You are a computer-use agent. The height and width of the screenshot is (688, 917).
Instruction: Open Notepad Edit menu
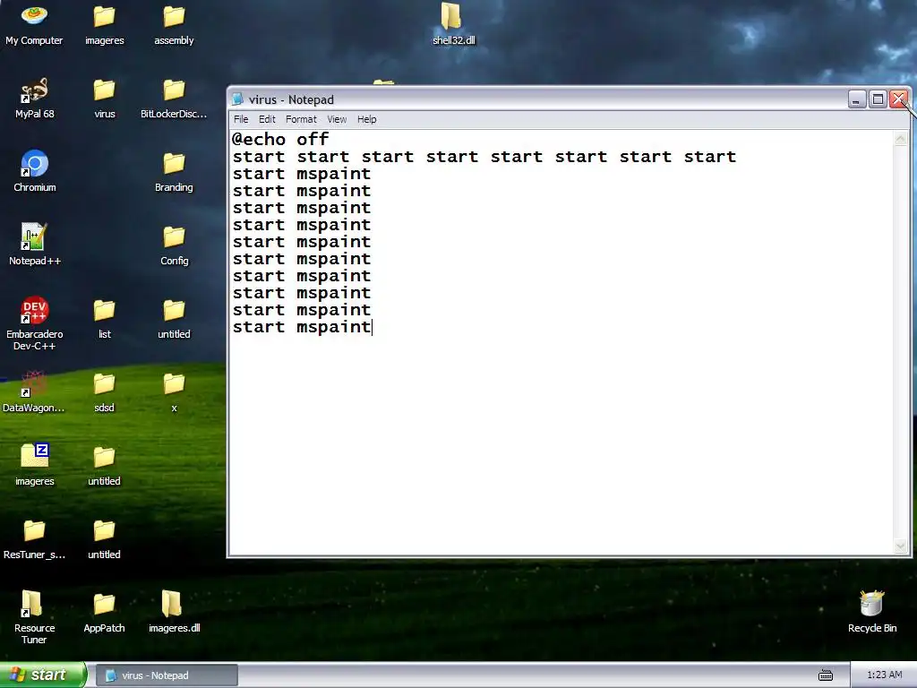tap(267, 119)
